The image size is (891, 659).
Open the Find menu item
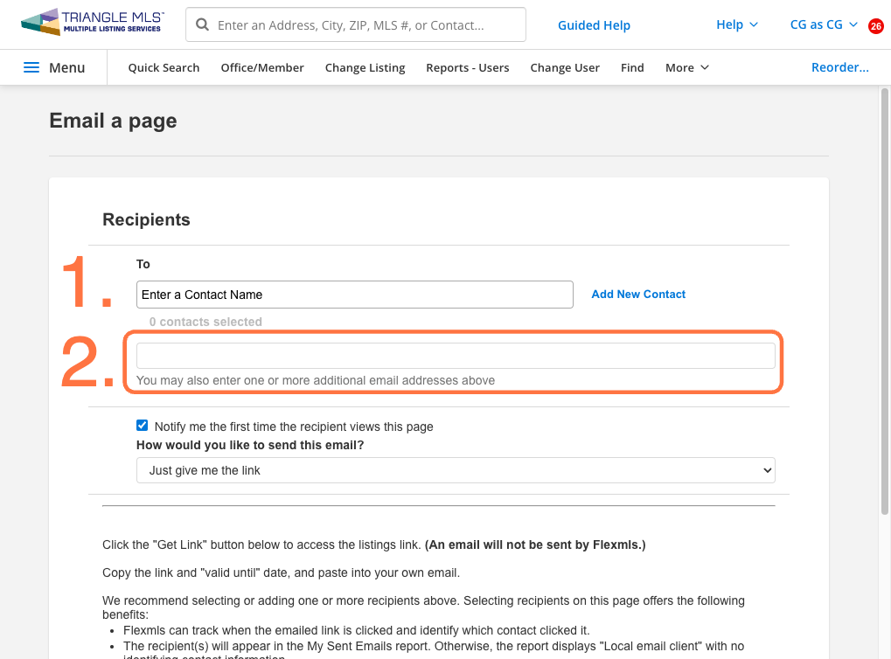tap(632, 67)
